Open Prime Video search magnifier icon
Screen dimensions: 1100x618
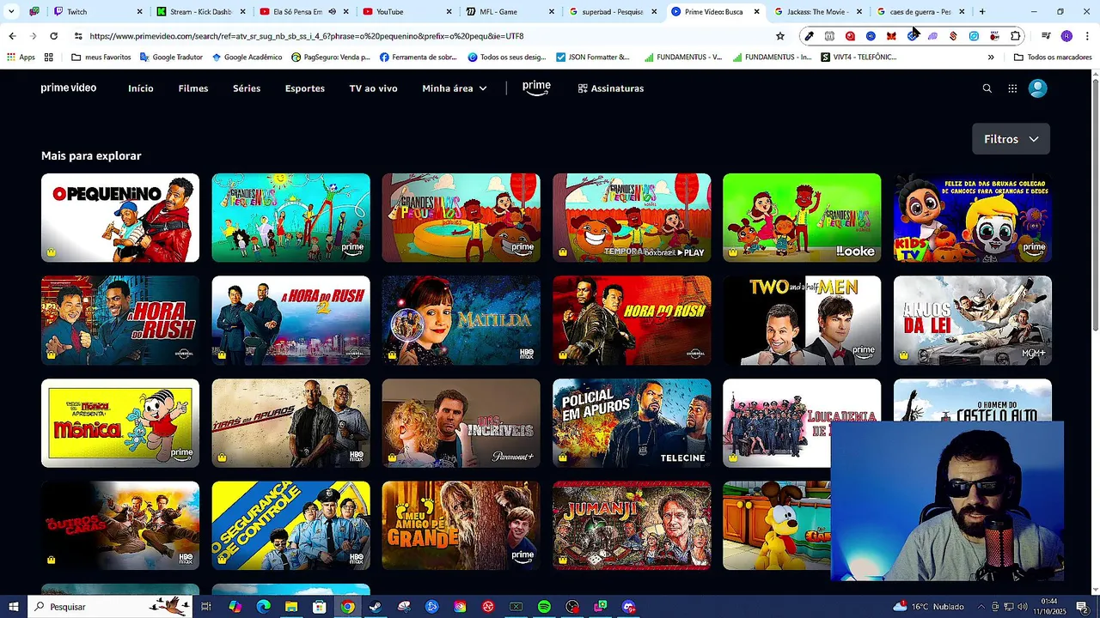[987, 88]
